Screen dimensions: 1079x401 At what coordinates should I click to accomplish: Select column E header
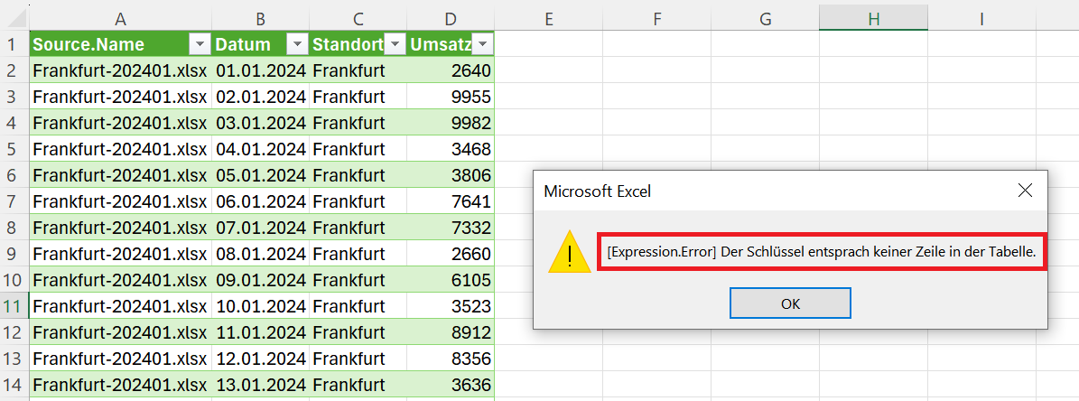[x=548, y=20]
